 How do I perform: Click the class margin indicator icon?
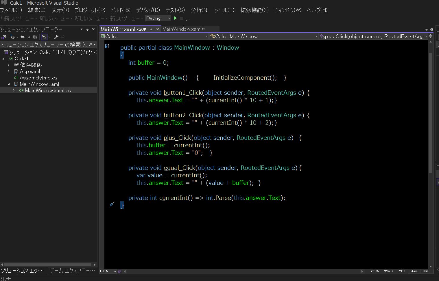(x=107, y=46)
